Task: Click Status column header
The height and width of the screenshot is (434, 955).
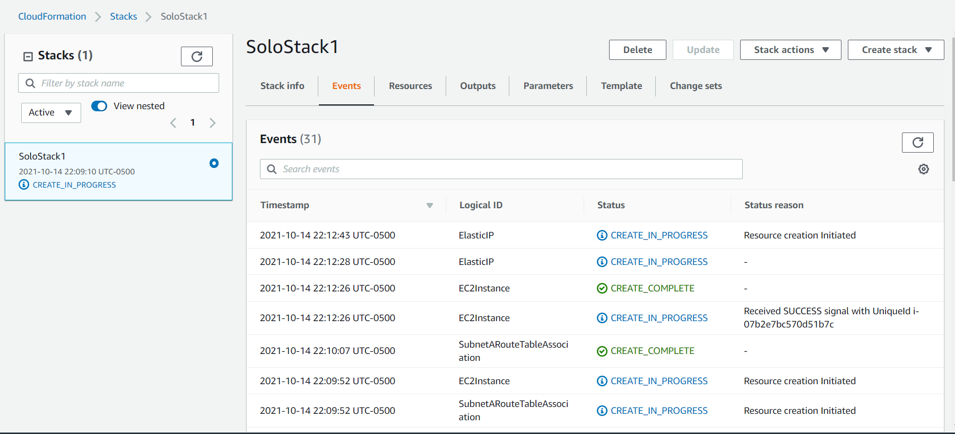Action: tap(611, 205)
